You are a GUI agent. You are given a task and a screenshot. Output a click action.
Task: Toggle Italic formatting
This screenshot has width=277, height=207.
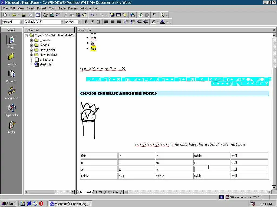tap(93, 22)
